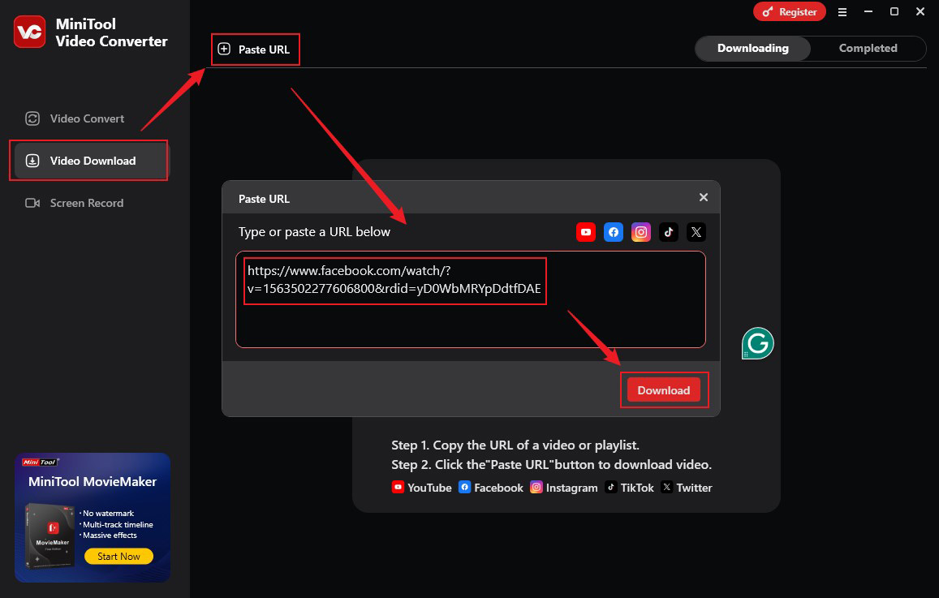Click the Video Download sidebar icon

32,161
